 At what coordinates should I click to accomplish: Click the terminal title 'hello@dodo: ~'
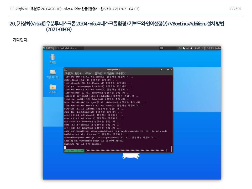pyautogui.click(x=113, y=70)
